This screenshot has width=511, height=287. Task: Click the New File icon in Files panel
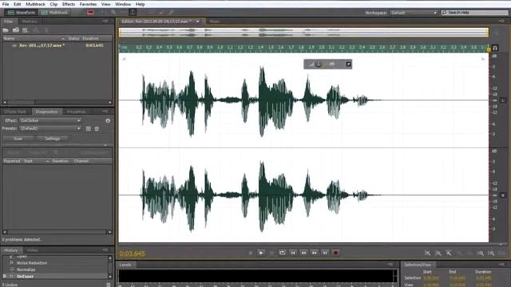tap(26, 30)
